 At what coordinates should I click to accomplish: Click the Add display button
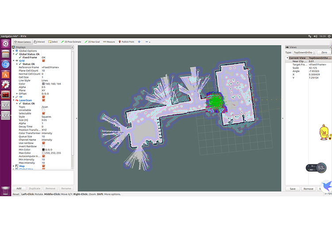coord(19,188)
